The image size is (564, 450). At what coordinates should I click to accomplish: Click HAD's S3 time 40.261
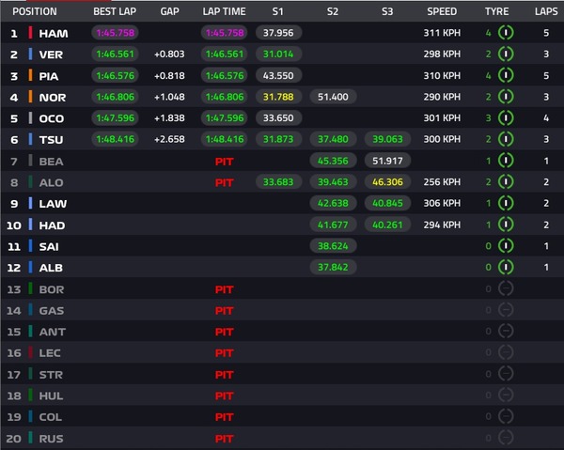point(387,225)
